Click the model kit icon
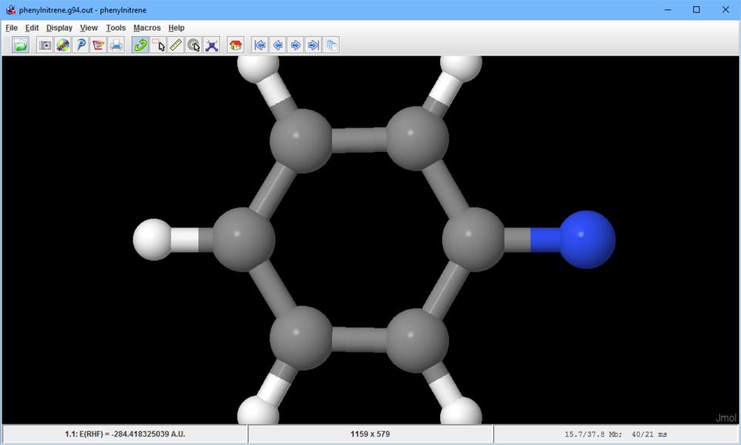The image size is (741, 445). [x=211, y=46]
